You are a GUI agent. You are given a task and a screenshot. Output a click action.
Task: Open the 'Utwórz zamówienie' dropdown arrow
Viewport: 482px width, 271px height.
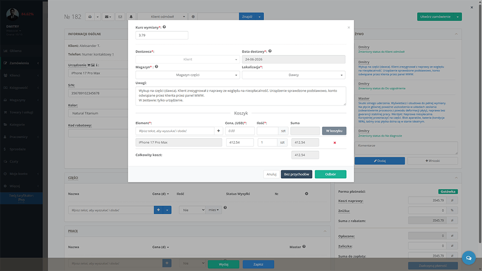[458, 16]
